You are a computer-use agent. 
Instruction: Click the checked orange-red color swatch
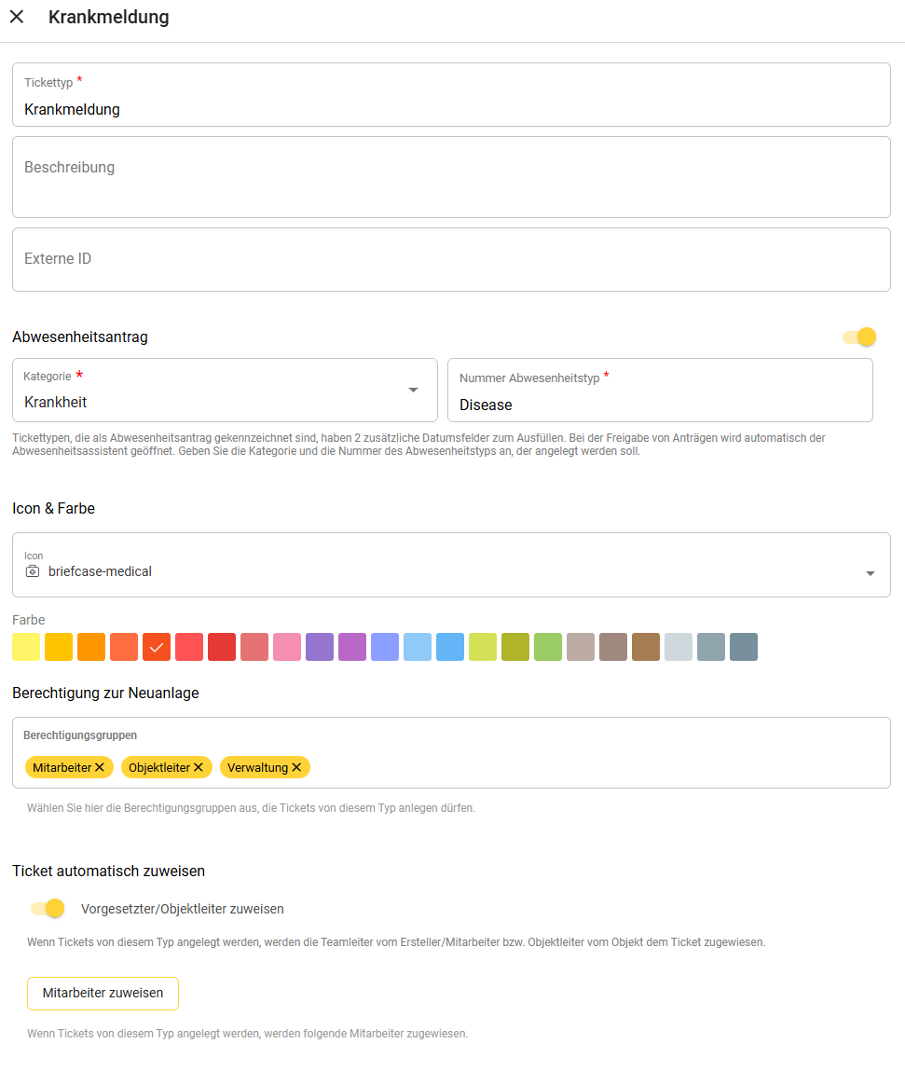[157, 647]
